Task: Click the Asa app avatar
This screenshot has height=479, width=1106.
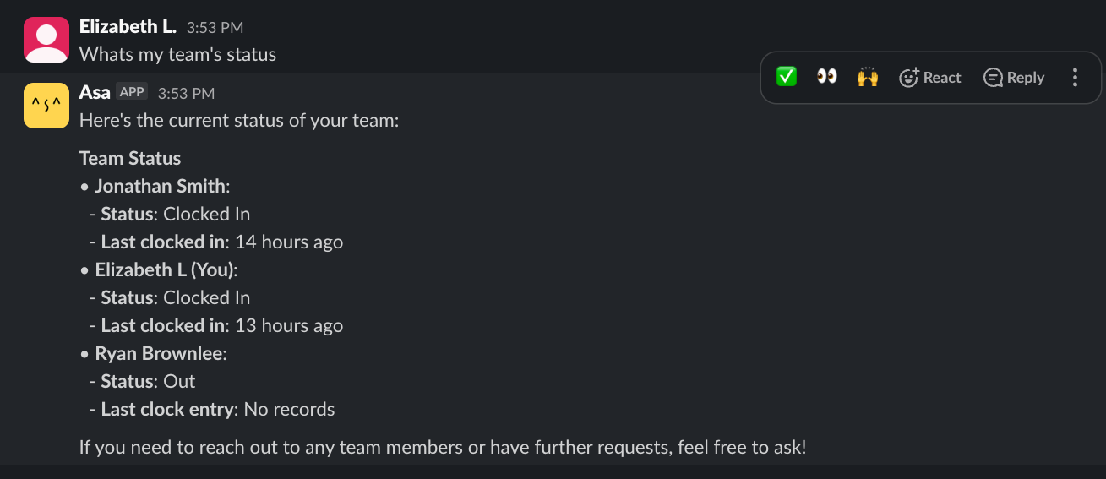Action: pos(46,106)
